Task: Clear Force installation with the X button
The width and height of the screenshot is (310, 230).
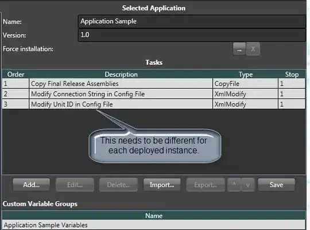Action: click(x=253, y=49)
